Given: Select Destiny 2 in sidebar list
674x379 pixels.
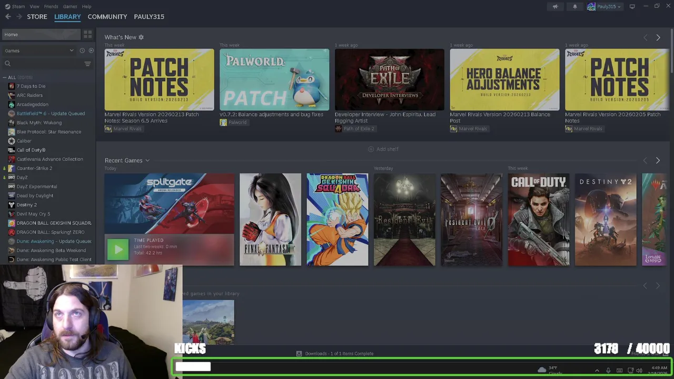Looking at the screenshot, I should click(26, 205).
